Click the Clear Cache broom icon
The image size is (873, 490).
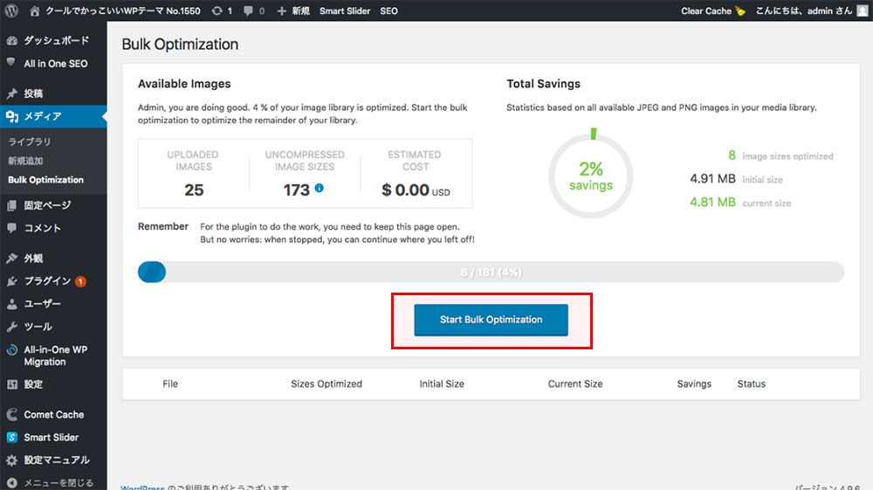pyautogui.click(x=740, y=10)
